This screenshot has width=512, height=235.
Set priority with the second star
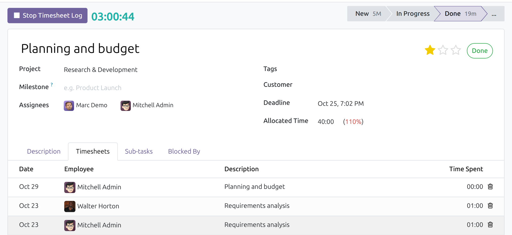pos(443,50)
